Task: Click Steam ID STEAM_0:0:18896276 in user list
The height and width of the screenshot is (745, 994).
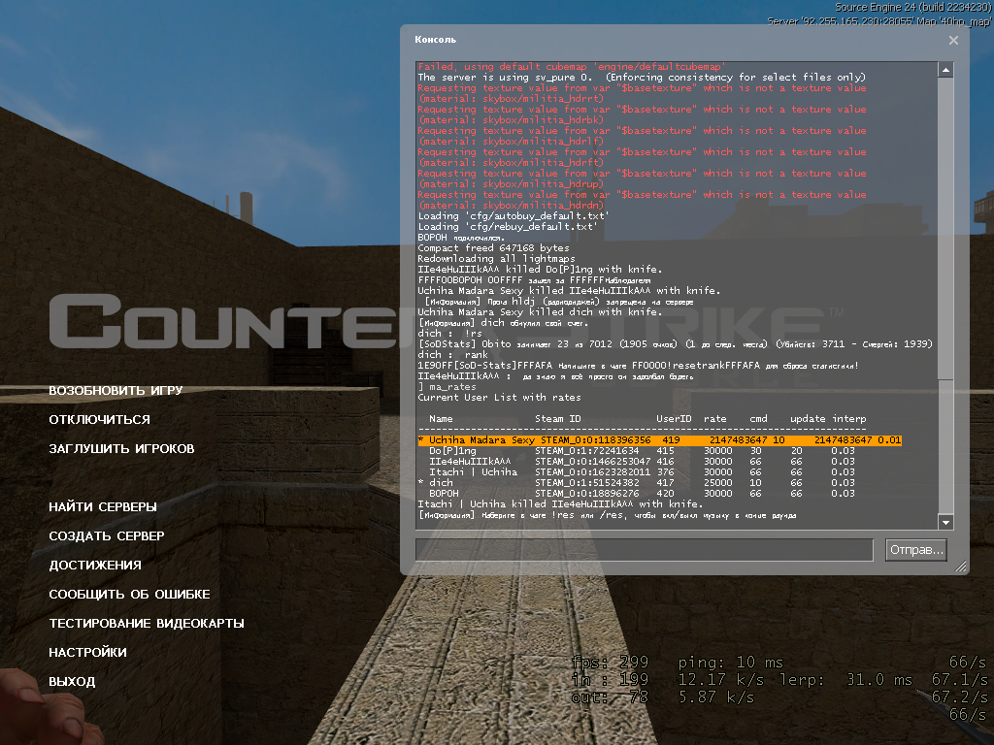Action: click(587, 494)
